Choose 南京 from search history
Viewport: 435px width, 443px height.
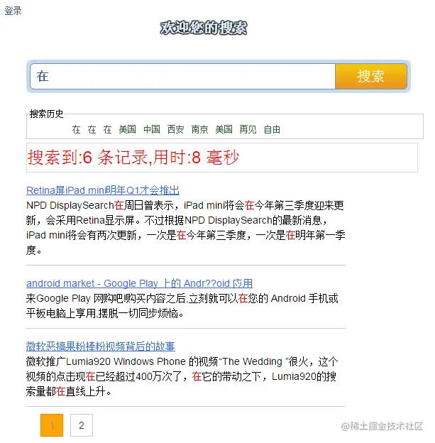[199, 129]
